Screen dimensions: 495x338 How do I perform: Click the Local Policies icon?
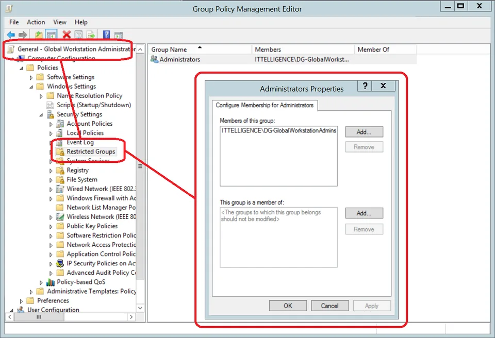click(x=60, y=133)
